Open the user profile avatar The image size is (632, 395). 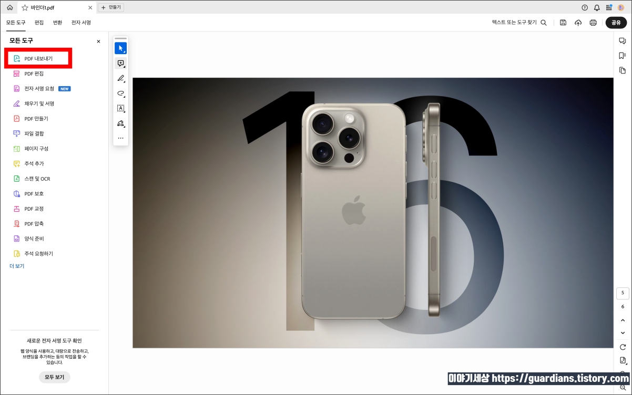click(621, 8)
